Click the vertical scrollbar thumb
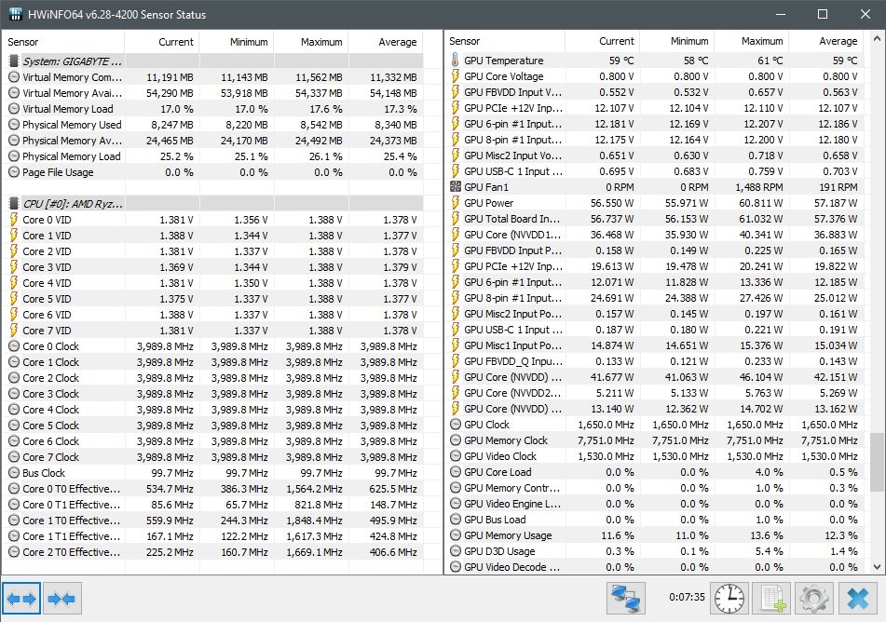Image resolution: width=886 pixels, height=622 pixels. pyautogui.click(x=877, y=463)
